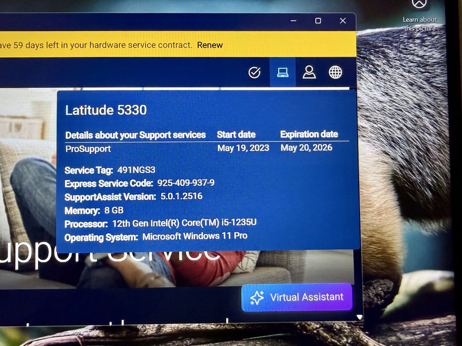Select the Latitude 5330 heading text
The height and width of the screenshot is (346, 462).
point(106,110)
